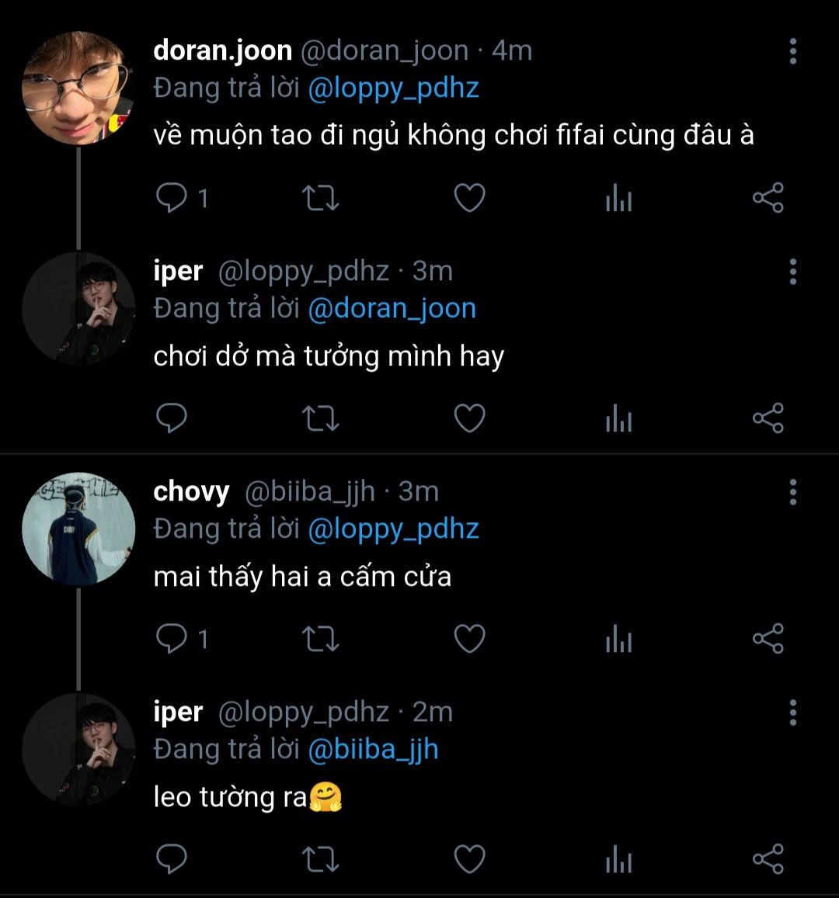Retweet doran.joon's tweet

pos(320,199)
